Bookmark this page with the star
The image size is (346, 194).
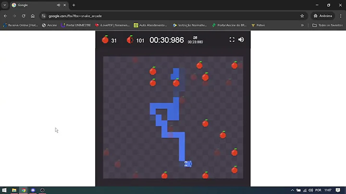[302, 16]
